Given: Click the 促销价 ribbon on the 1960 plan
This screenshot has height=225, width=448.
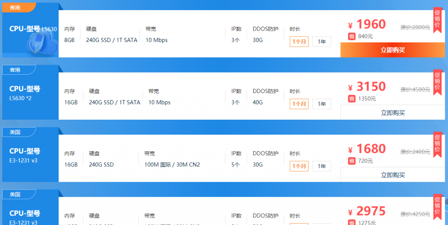Looking at the screenshot, I should (x=437, y=20).
